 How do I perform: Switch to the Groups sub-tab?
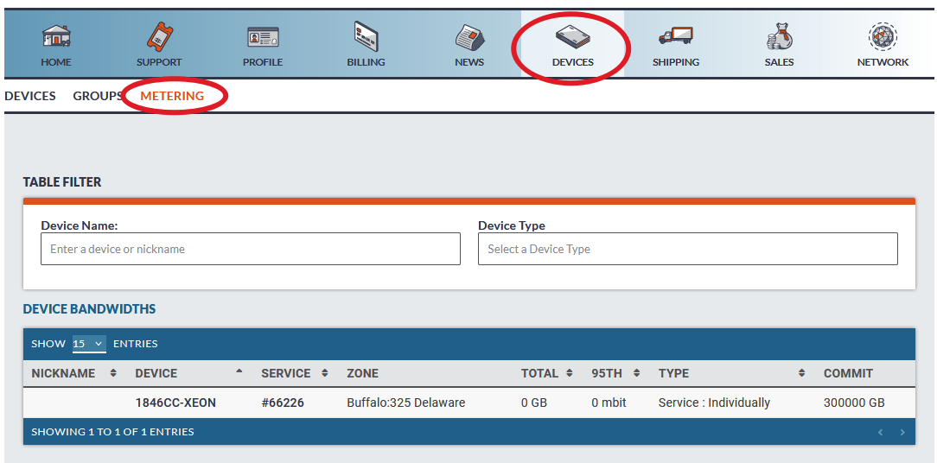(x=98, y=96)
